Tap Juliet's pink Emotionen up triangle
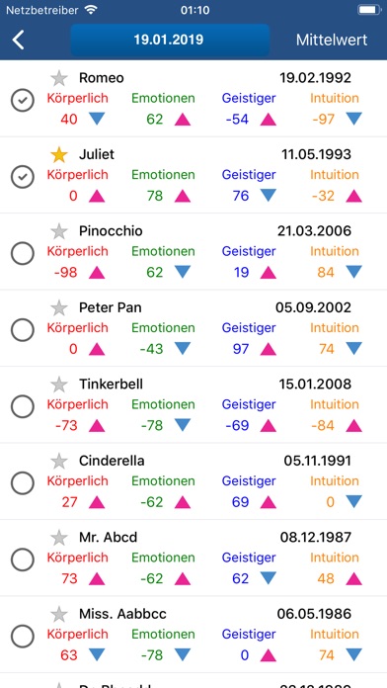This screenshot has width=387, height=688. click(183, 196)
